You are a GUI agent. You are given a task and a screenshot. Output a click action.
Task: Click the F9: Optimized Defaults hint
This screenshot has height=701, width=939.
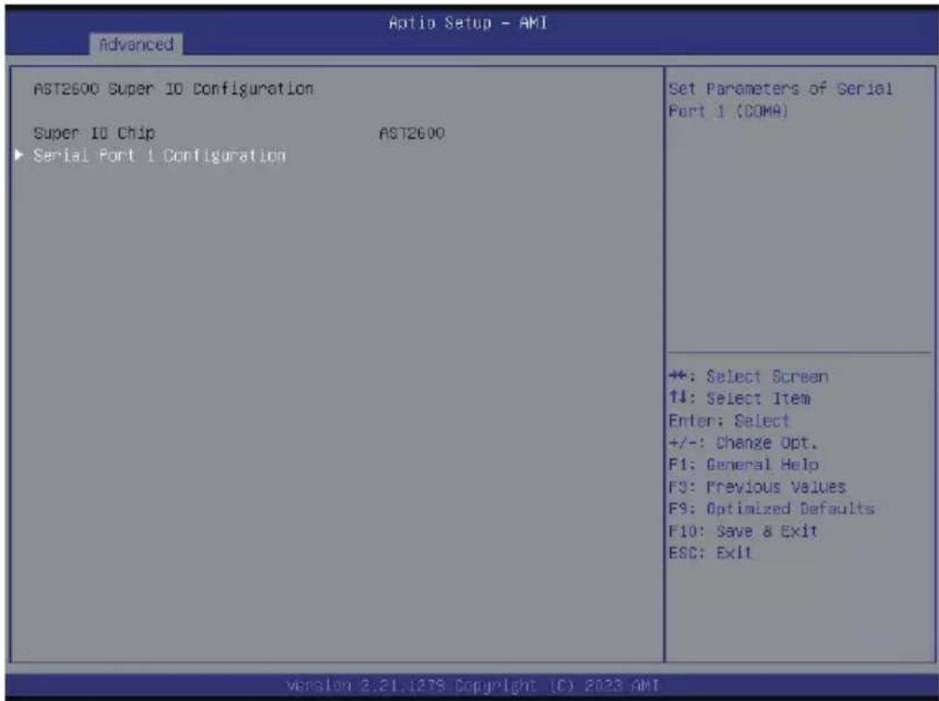point(771,508)
